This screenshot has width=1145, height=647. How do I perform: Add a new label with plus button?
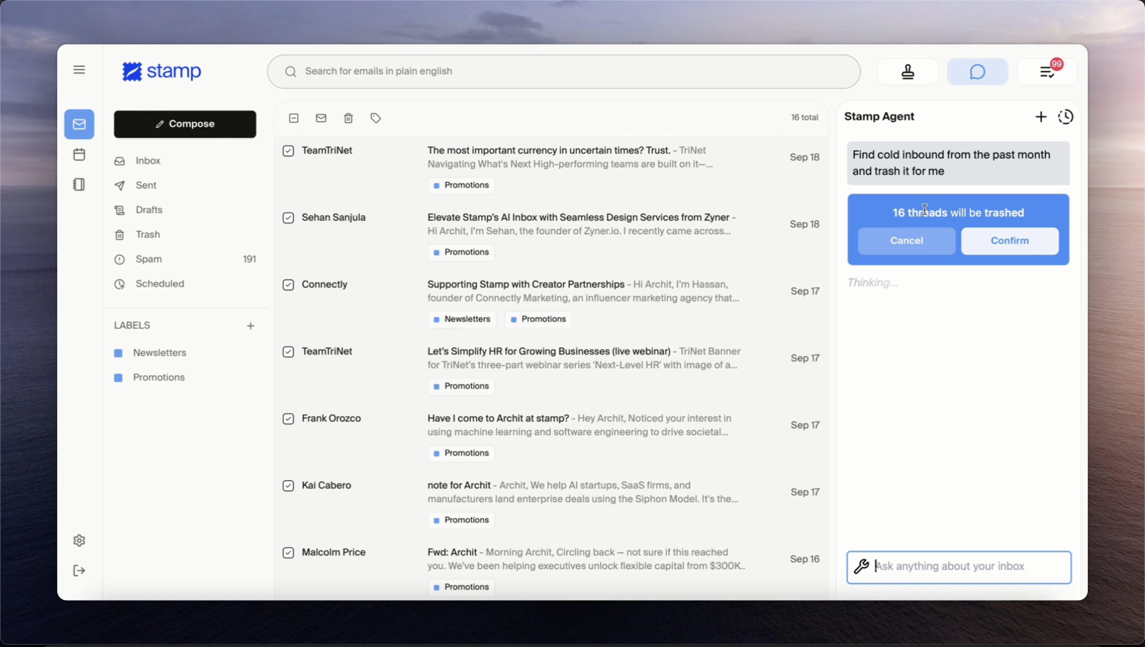[x=251, y=326]
